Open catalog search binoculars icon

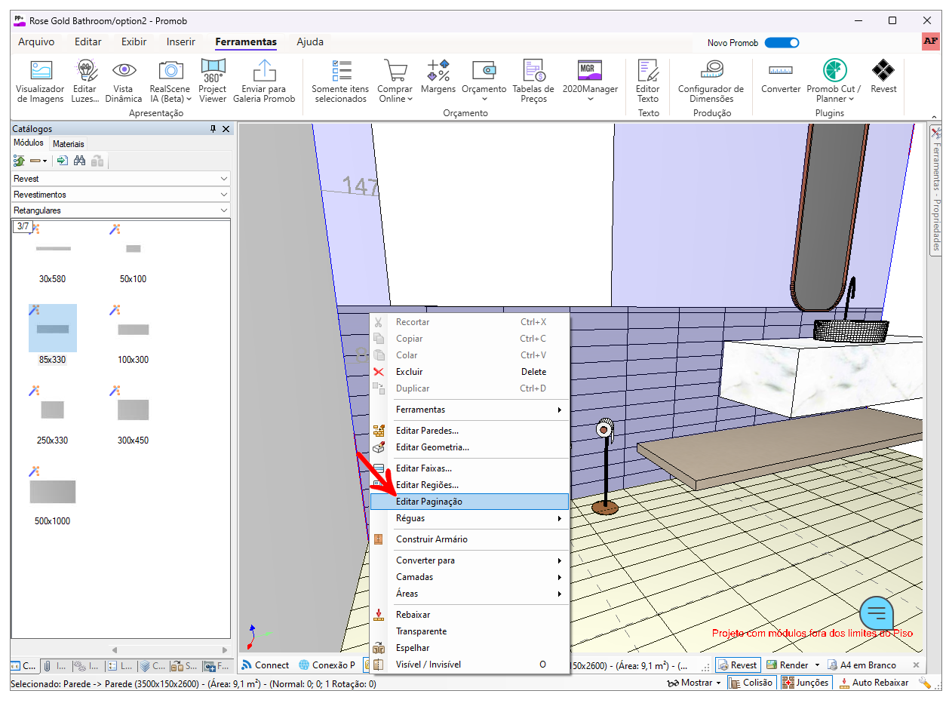pos(79,161)
